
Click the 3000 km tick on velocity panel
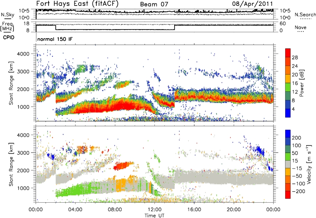(23, 153)
